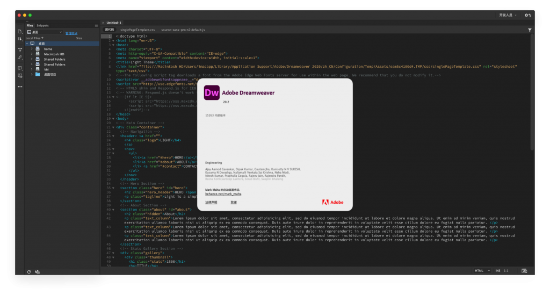Click the 桌面 monitor icon in tree root
This screenshot has height=295, width=550.
pos(32,44)
